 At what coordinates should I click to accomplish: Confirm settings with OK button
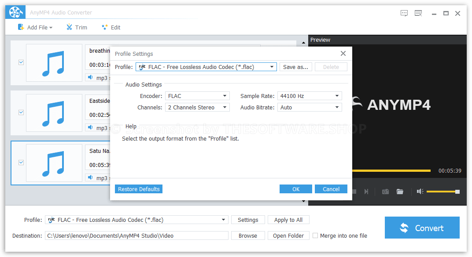coord(296,189)
